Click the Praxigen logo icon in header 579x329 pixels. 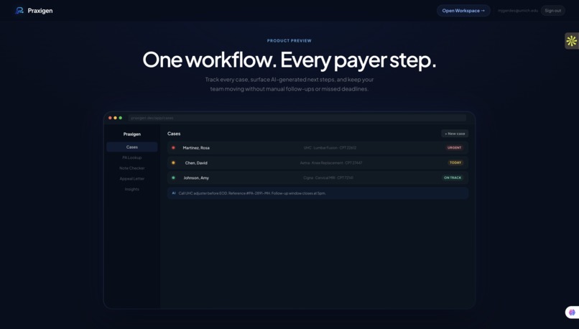[19, 11]
